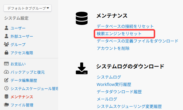Click the large database icon beside メンテナンス heading
Screen dimensions: 183x110
click(82, 18)
